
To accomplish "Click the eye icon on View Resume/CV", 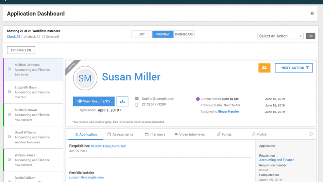I will coord(79,101).
